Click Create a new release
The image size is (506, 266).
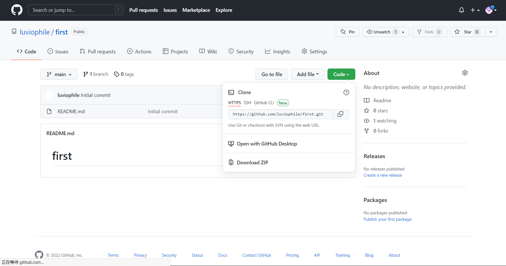(383, 175)
